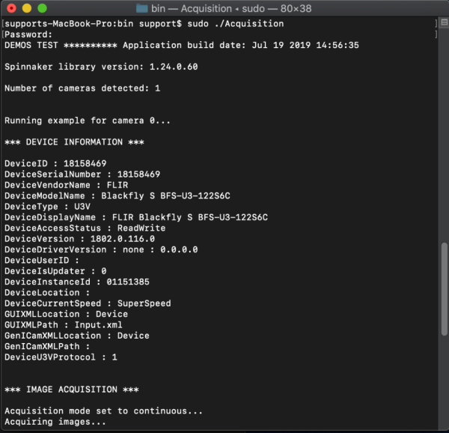Click the 'DeviceID : 18158469' line
This screenshot has width=449, height=433.
click(55, 163)
